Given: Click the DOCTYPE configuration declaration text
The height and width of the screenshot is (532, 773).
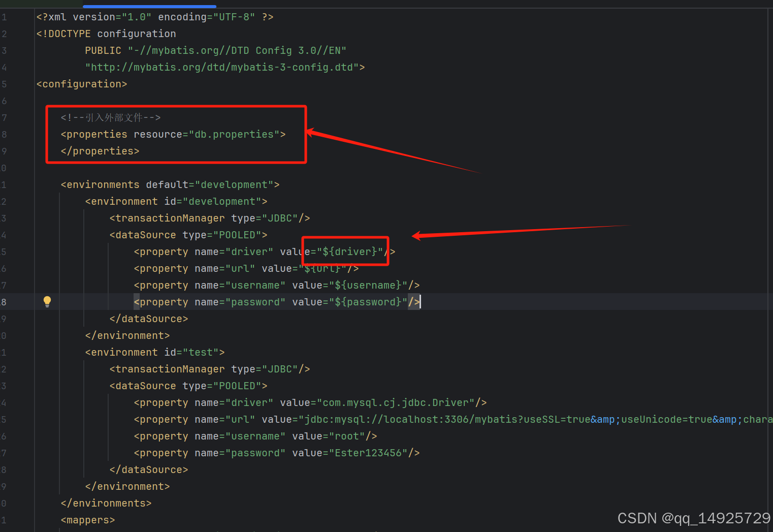Looking at the screenshot, I should pyautogui.click(x=106, y=33).
